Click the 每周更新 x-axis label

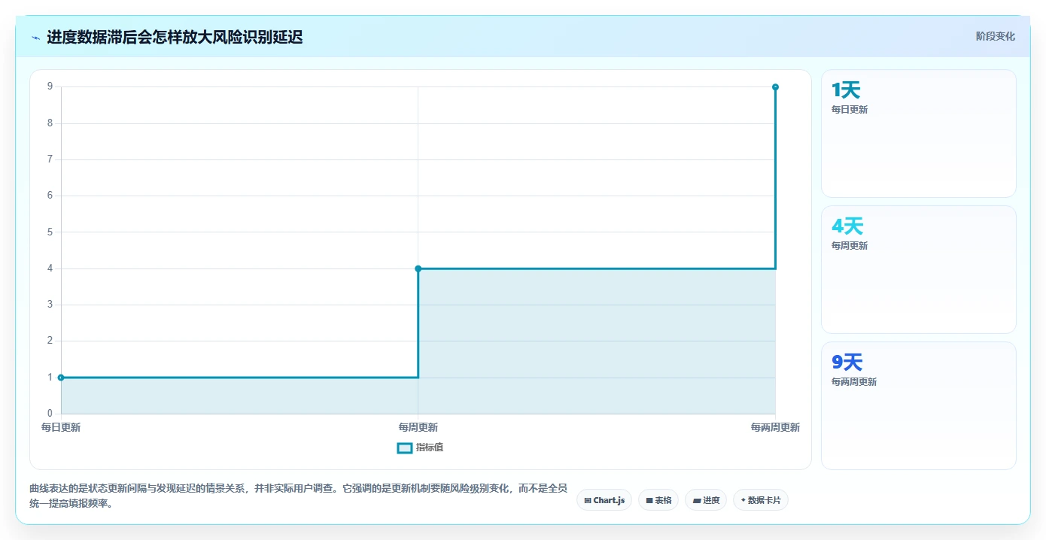tap(418, 427)
